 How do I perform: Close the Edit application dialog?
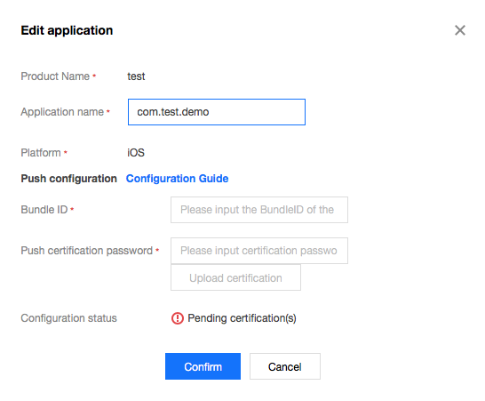click(460, 30)
